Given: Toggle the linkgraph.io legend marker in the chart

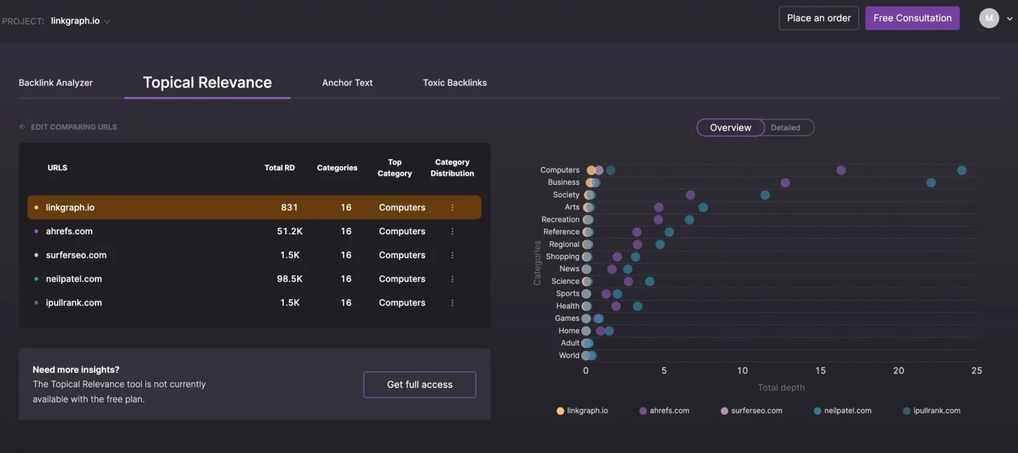Looking at the screenshot, I should pyautogui.click(x=561, y=411).
